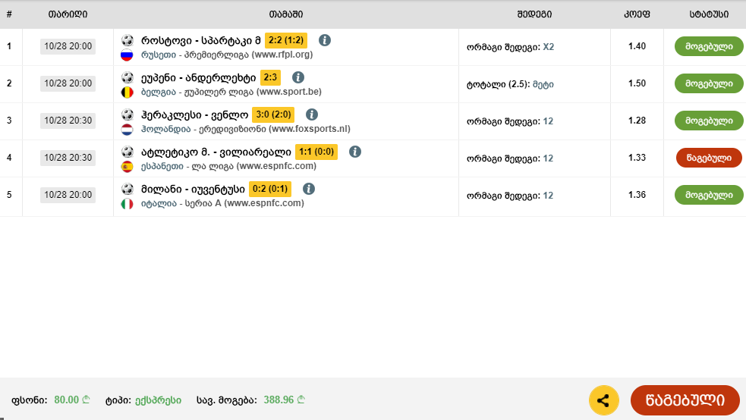Click the bet type ექსპრესი
This screenshot has height=420, width=746.
tap(158, 400)
